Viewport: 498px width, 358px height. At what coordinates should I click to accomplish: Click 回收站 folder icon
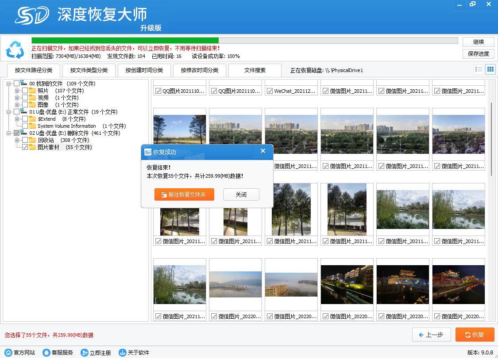coord(32,140)
